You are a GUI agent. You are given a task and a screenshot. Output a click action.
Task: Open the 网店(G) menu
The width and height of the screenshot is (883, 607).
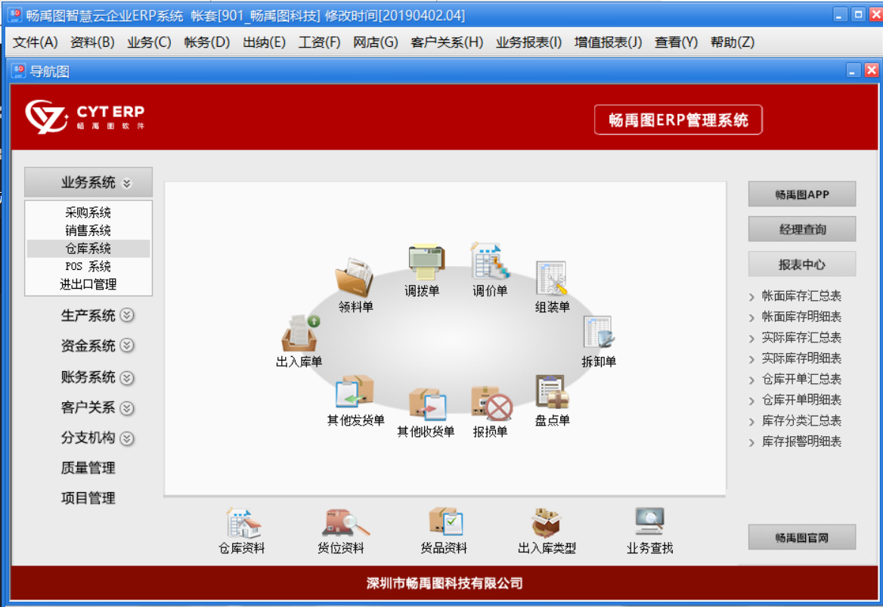point(375,42)
